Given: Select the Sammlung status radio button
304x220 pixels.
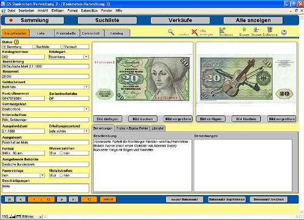Looking at the screenshot, I should pos(4,47).
